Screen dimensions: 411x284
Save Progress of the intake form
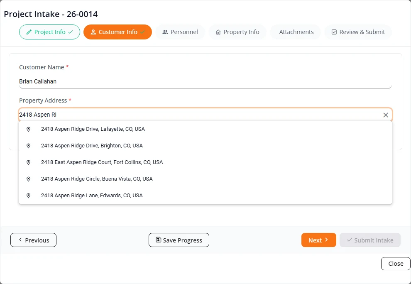(x=179, y=240)
